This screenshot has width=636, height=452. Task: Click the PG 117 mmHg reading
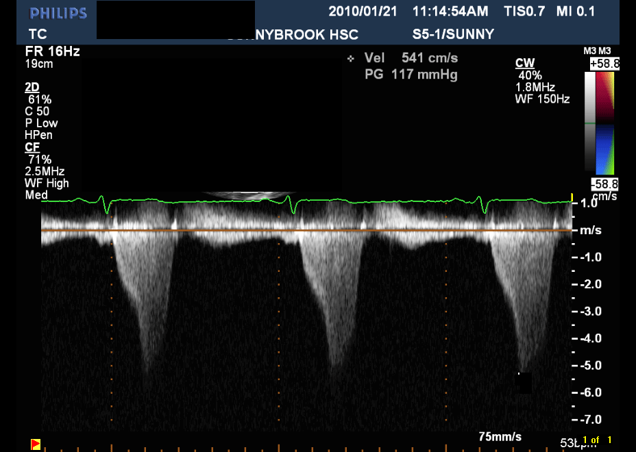tap(411, 74)
